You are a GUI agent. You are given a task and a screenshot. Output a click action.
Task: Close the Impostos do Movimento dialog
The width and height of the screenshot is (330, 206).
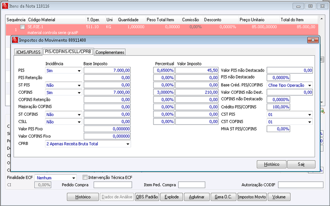[313, 40]
